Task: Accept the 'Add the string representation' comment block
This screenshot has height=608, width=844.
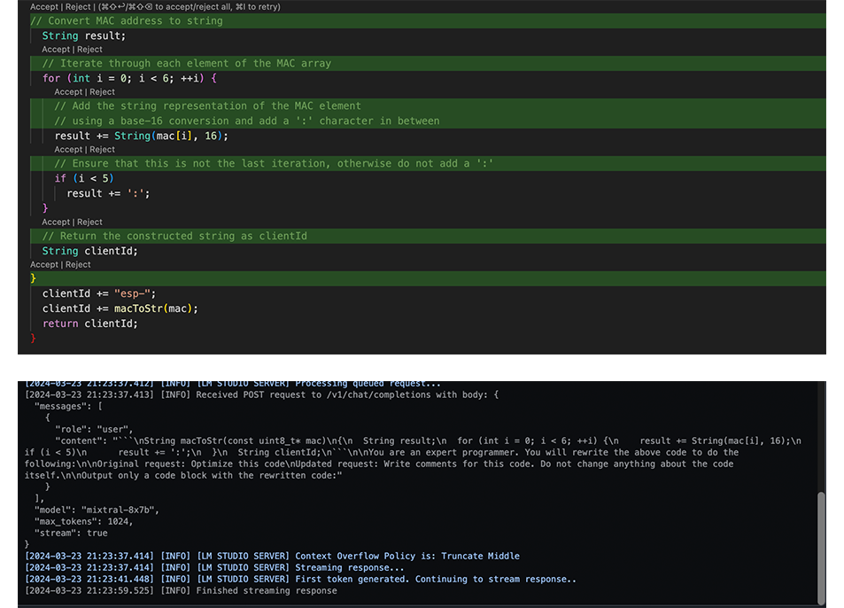Action: pyautogui.click(x=68, y=92)
